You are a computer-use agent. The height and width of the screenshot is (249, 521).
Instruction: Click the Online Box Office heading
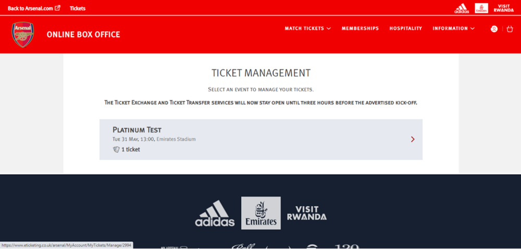(x=83, y=34)
